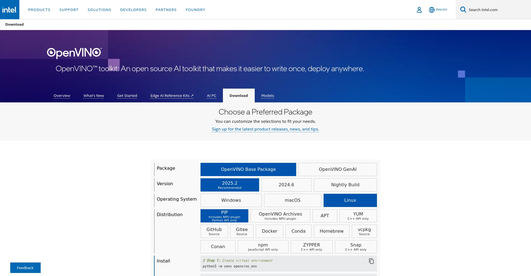Screen dimensions: 531x276
Task: Open the Foundry menu
Action: pyautogui.click(x=195, y=10)
